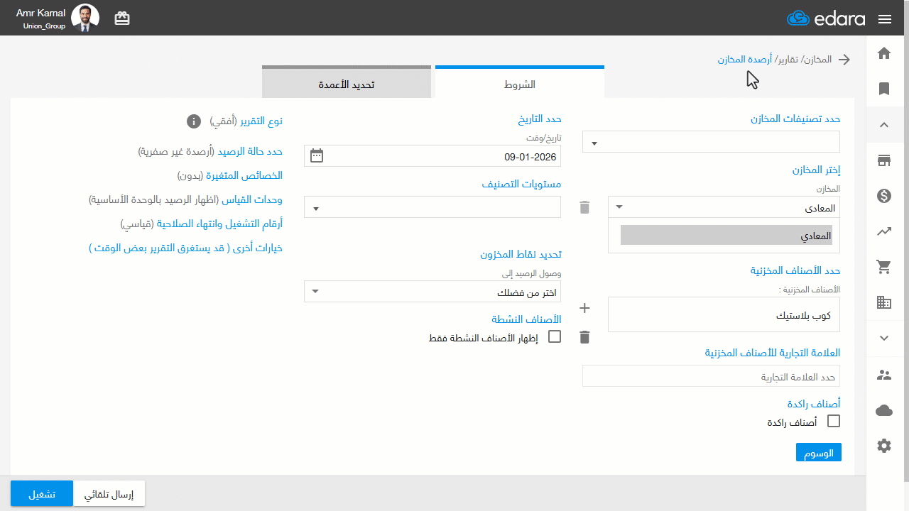The height and width of the screenshot is (511, 909).
Task: Open وحدات القياس option link
Action: [x=252, y=200]
